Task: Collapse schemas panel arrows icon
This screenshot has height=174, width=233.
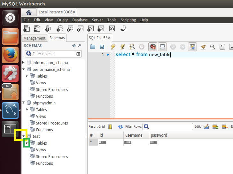Action: point(79,46)
